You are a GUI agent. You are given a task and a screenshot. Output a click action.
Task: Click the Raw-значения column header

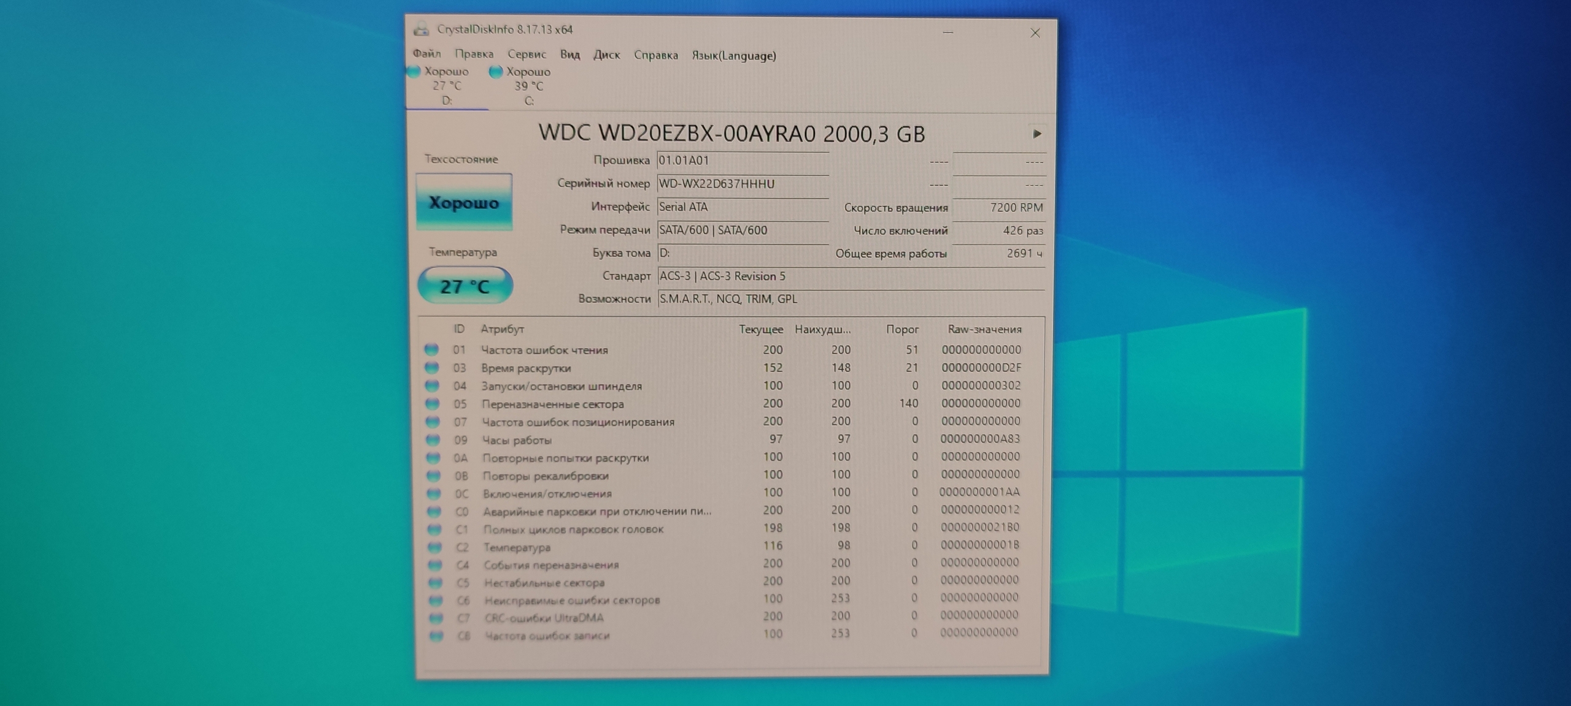coord(984,329)
